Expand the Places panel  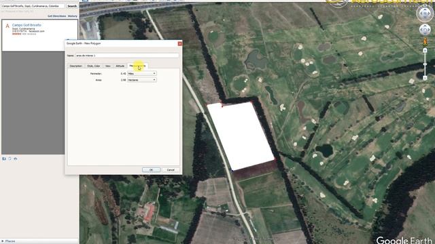(2, 241)
